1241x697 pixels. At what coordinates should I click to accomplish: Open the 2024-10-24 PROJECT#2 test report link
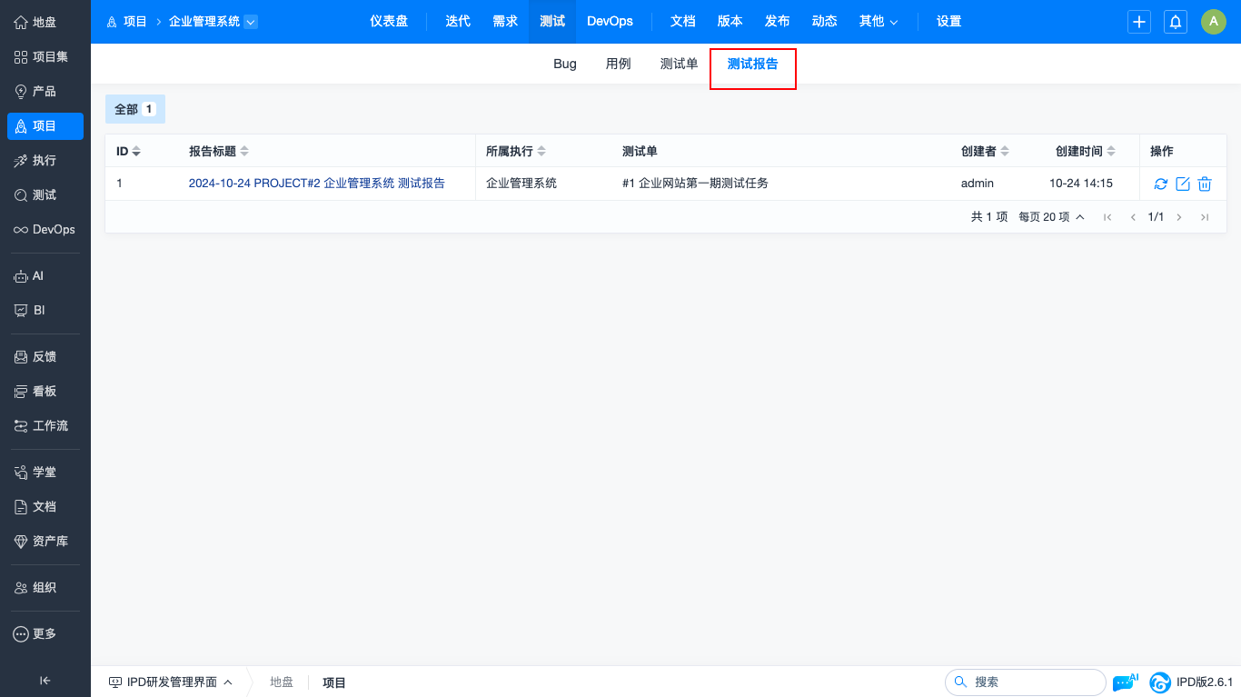click(x=317, y=184)
